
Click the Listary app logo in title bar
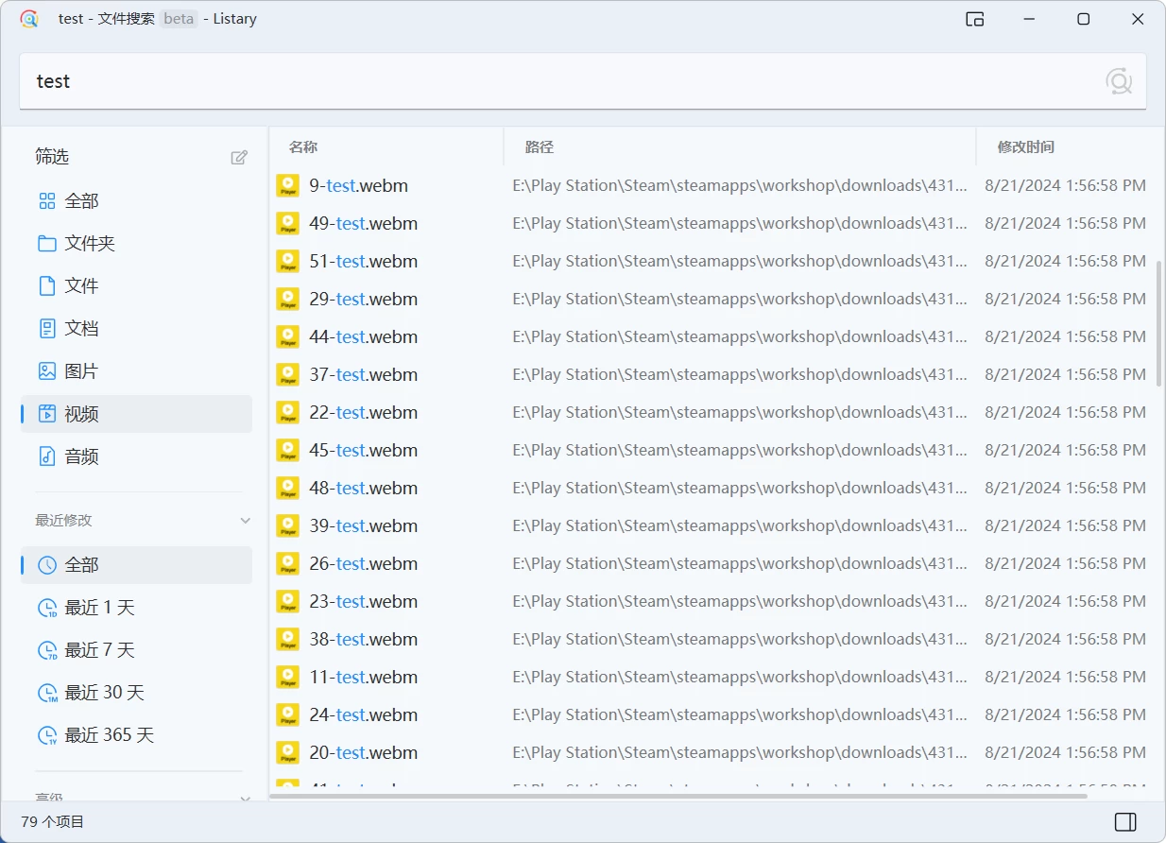pyautogui.click(x=29, y=19)
